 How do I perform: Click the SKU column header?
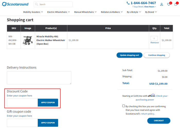[14, 28]
